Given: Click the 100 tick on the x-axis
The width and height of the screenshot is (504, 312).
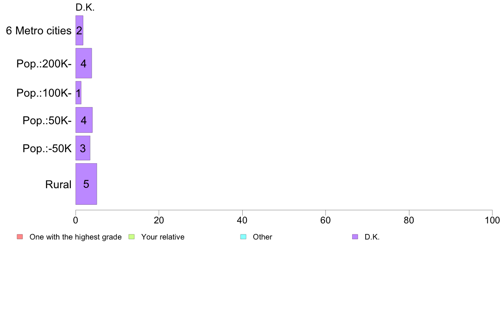Looking at the screenshot, I should pyautogui.click(x=492, y=220).
